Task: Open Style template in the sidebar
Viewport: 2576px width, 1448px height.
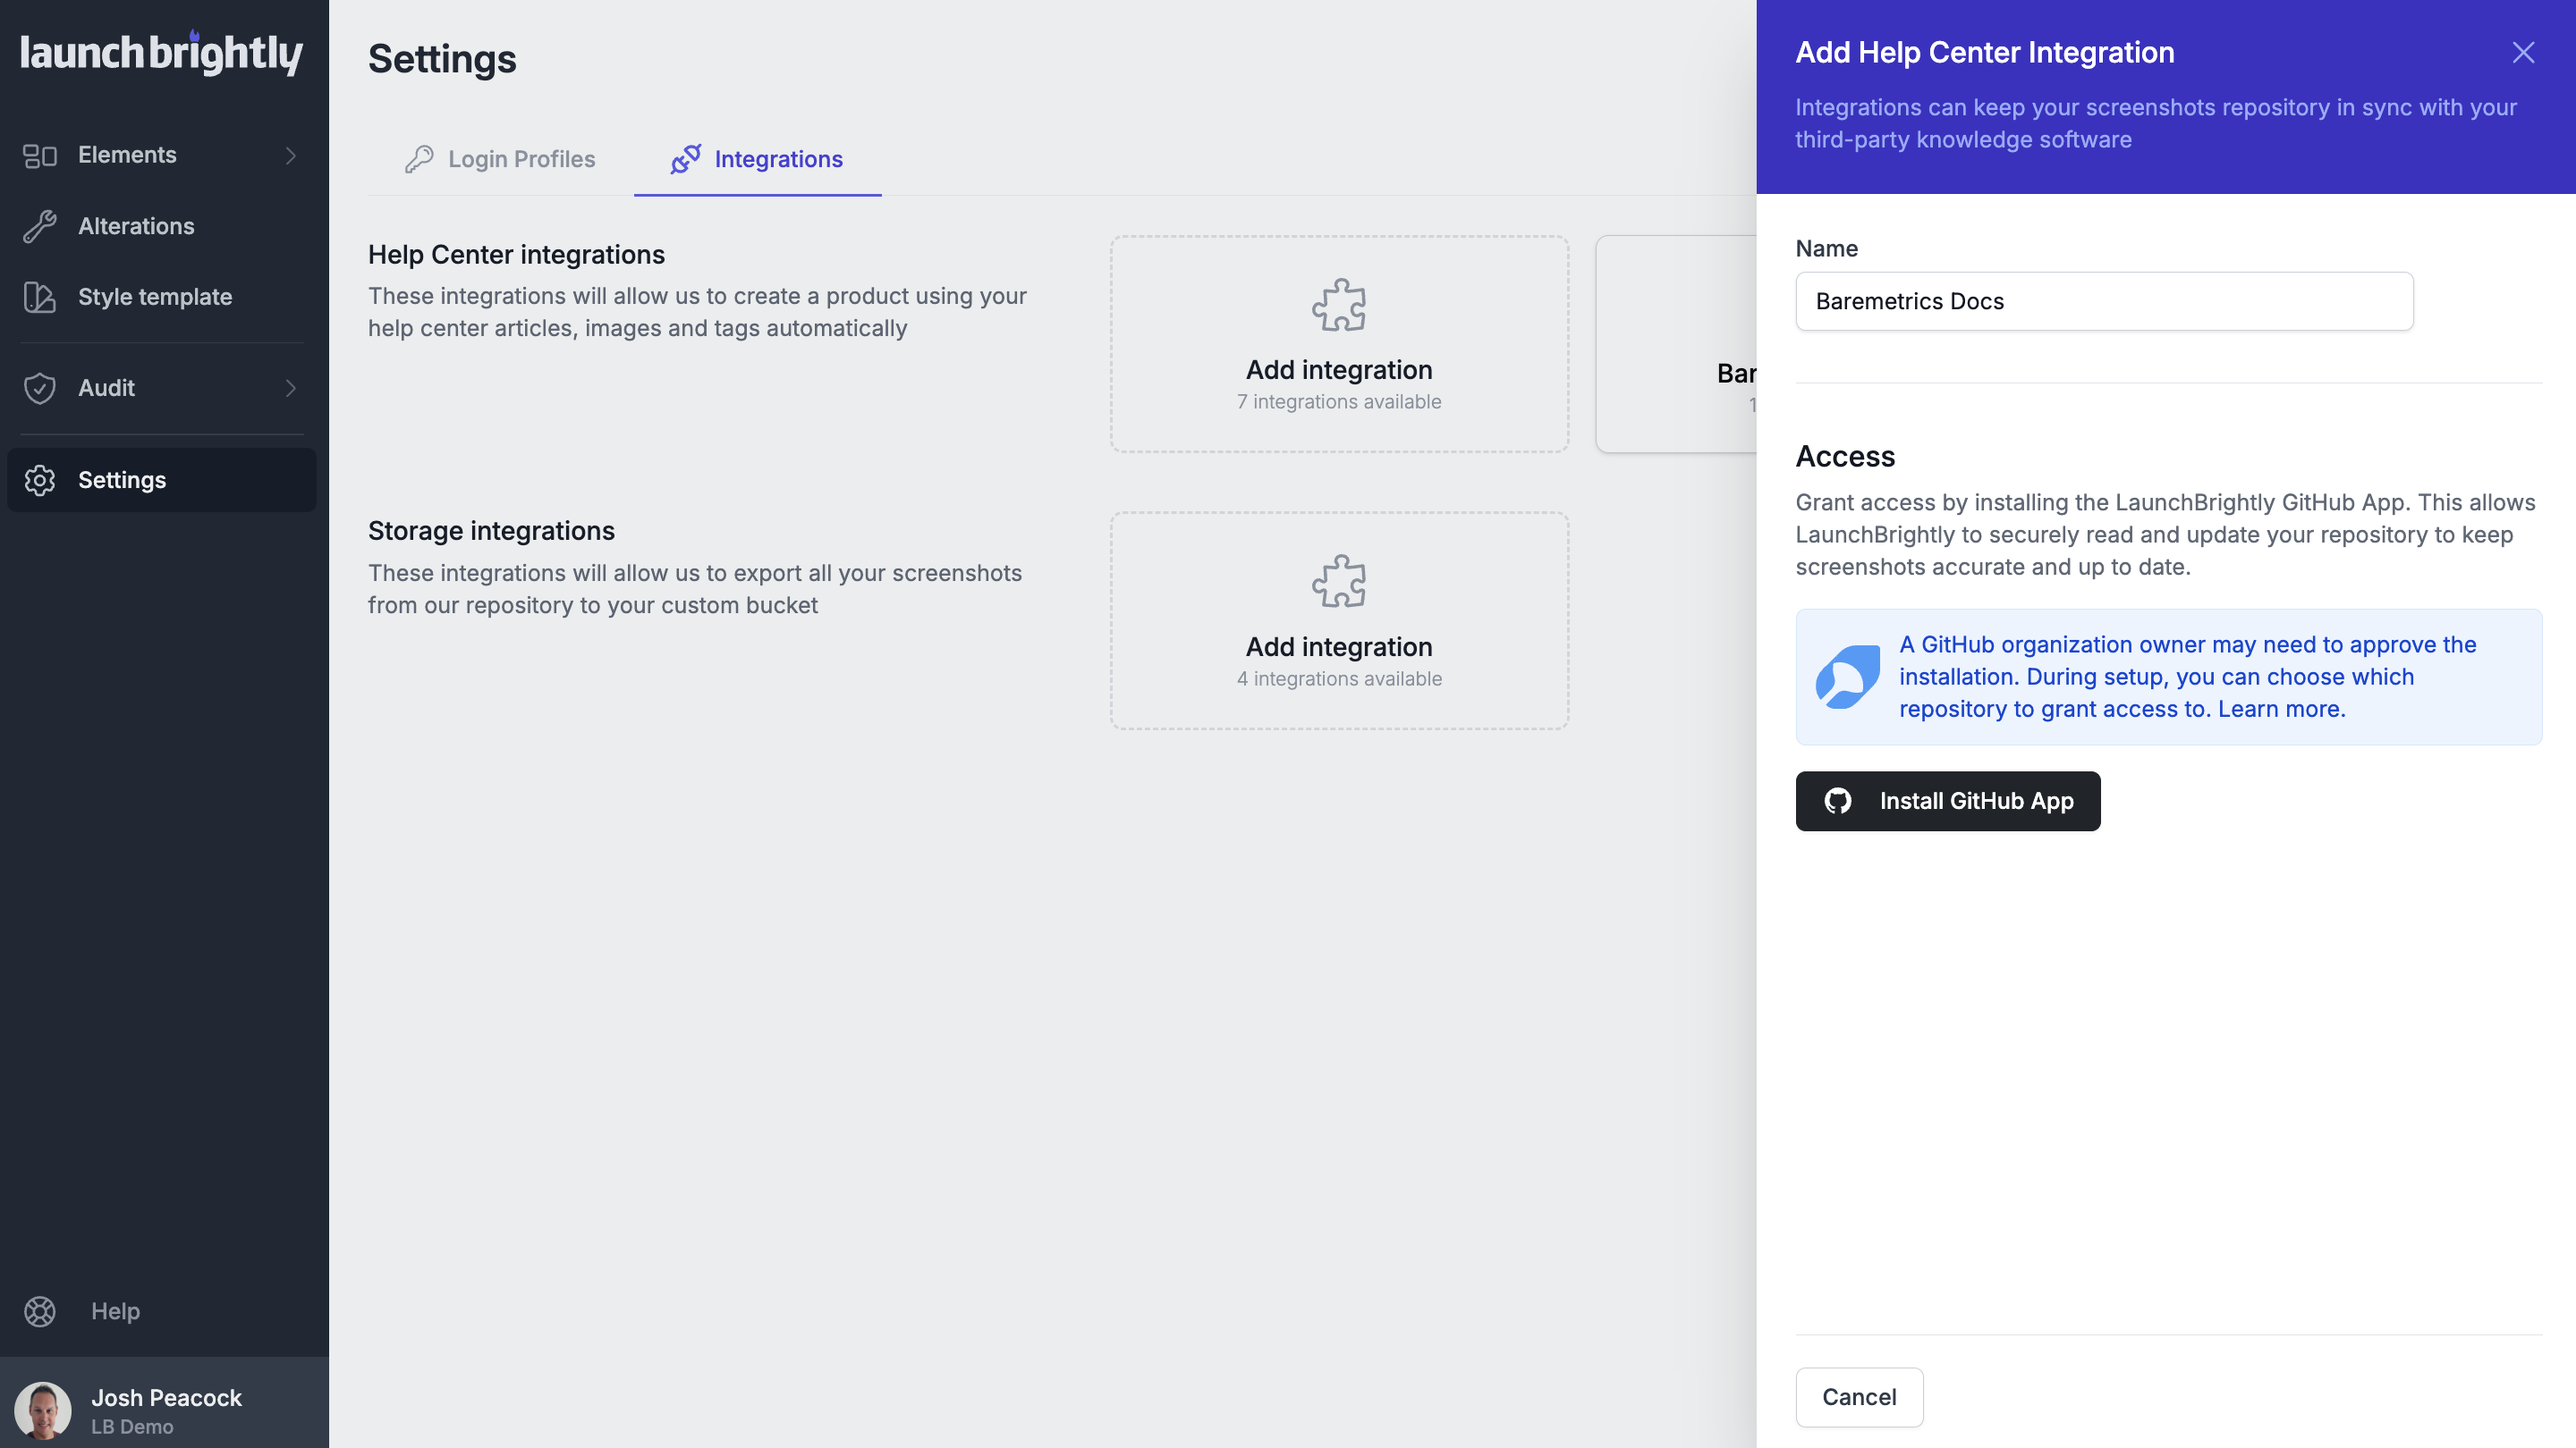Action: [161, 297]
